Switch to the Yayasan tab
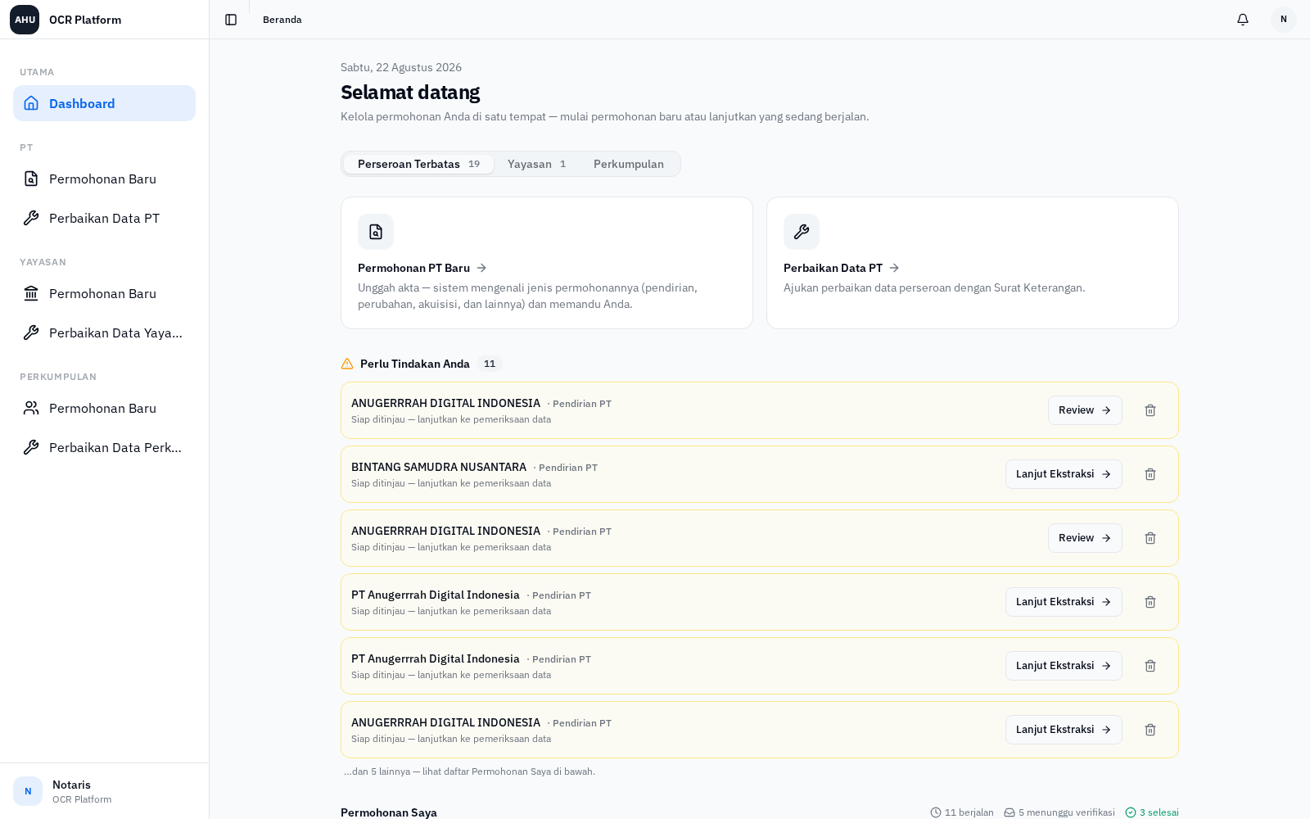This screenshot has height=819, width=1310. (x=536, y=164)
